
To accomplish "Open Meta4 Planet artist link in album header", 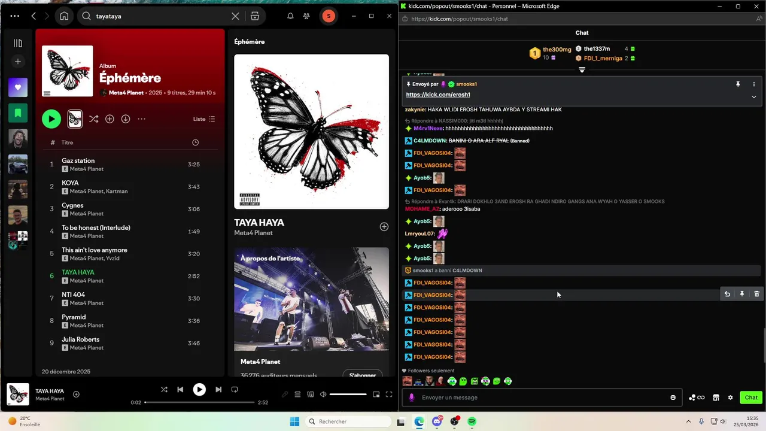I will click(x=126, y=93).
